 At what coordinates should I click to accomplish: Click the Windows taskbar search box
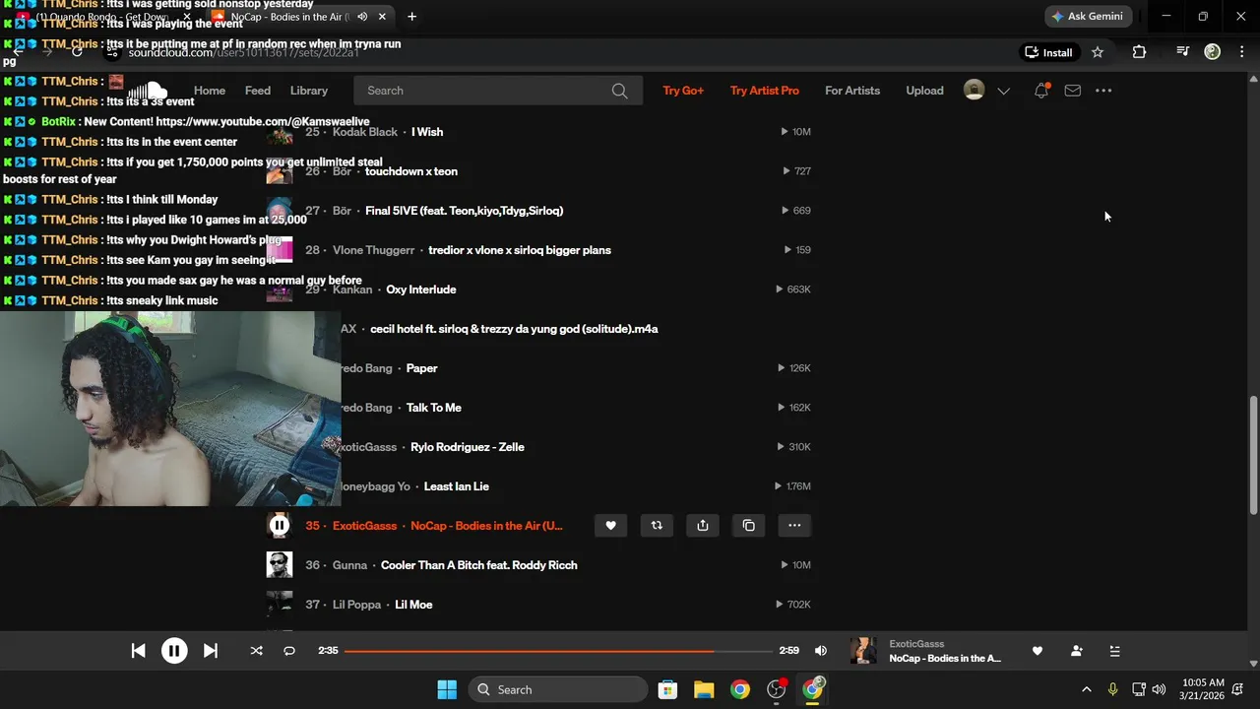(558, 689)
